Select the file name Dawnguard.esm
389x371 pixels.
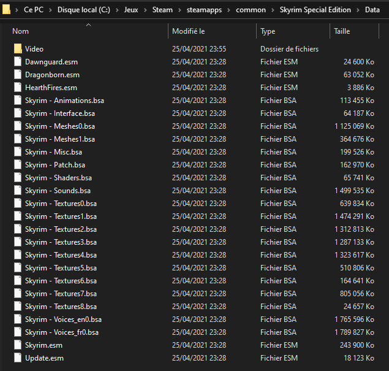[x=51, y=62]
